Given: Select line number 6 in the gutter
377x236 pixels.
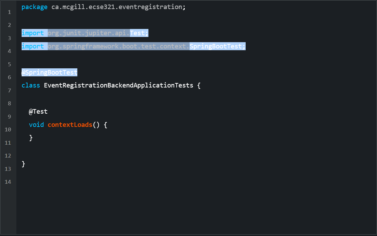Looking at the screenshot, I should click(x=9, y=77).
